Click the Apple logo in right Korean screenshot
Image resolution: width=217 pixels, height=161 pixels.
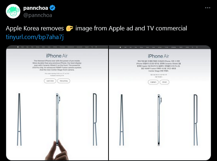click(x=120, y=47)
